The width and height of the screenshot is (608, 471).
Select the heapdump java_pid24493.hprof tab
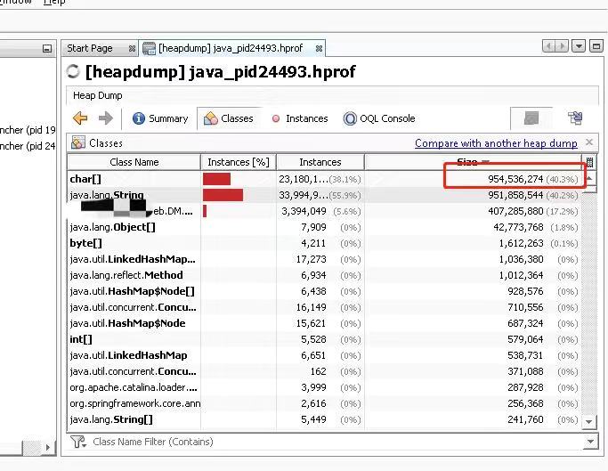(231, 48)
